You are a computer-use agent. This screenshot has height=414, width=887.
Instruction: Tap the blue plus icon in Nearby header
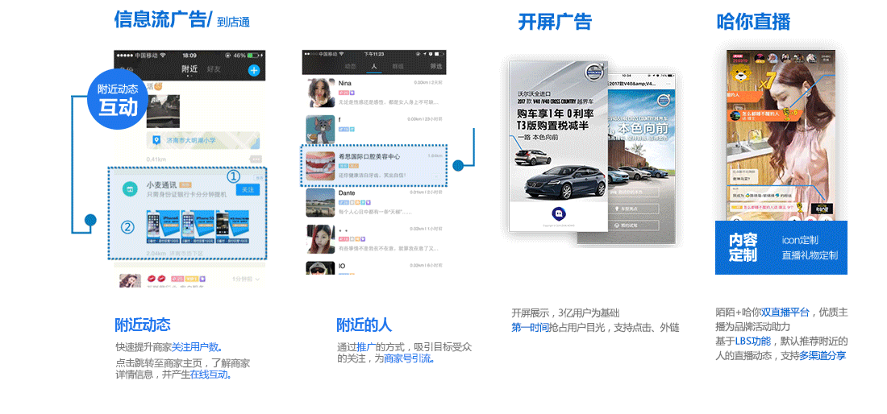(x=254, y=70)
